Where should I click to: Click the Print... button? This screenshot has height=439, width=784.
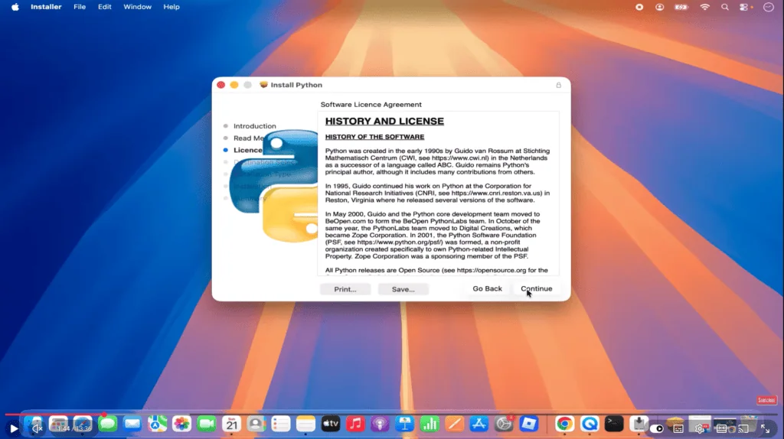(345, 289)
